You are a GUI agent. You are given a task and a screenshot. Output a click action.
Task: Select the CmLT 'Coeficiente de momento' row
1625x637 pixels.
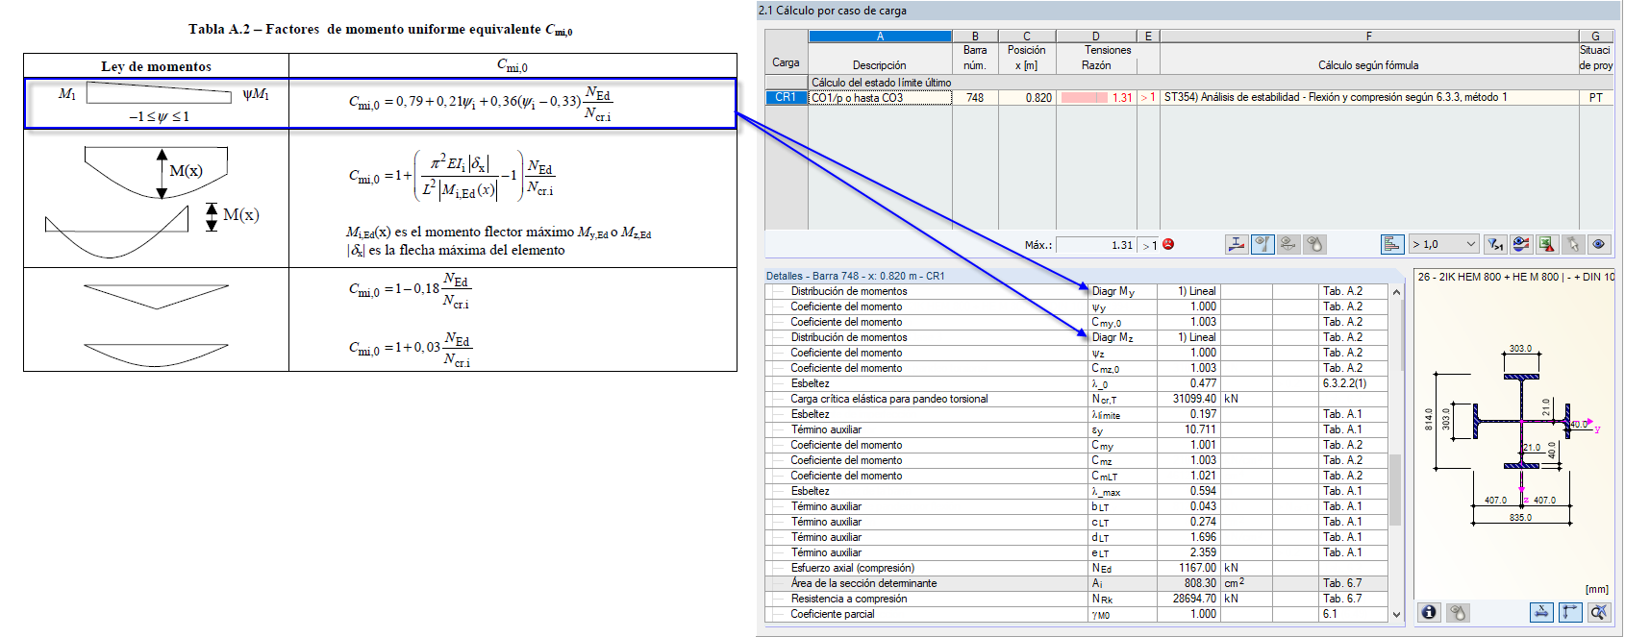coord(1077,476)
